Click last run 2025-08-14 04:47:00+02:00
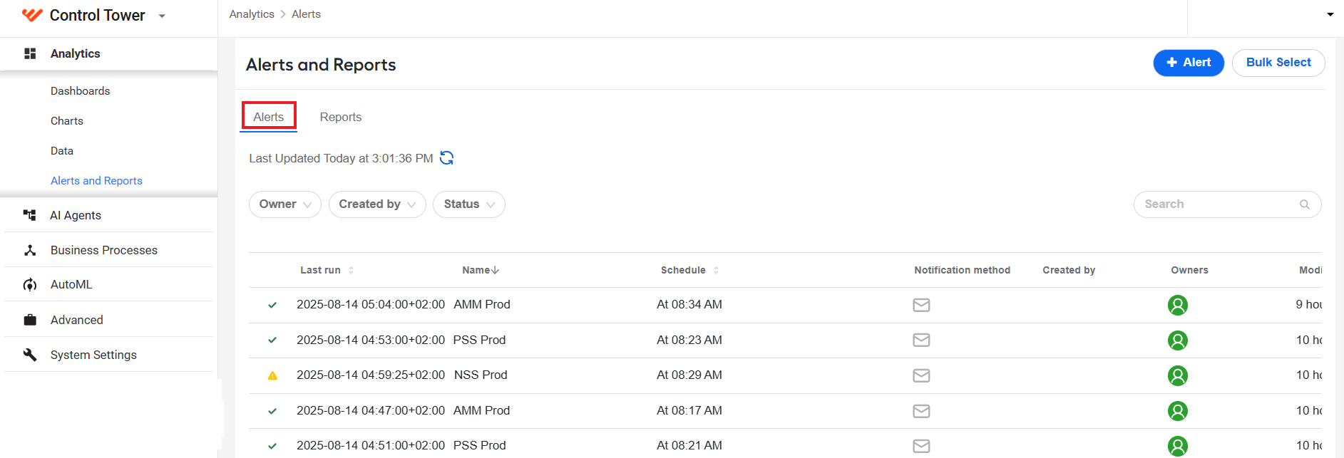1344x458 pixels. coord(371,410)
